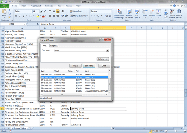Click Decrease Indent icon
This screenshot has width=187, height=133.
coord(63,16)
